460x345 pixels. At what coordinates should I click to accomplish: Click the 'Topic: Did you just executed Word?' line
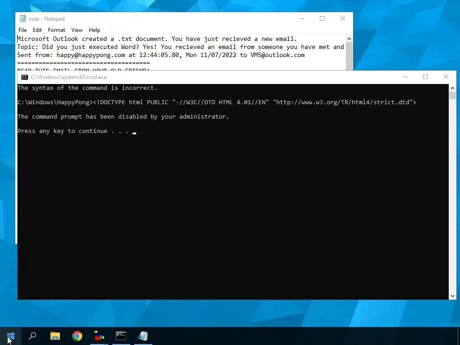[x=181, y=47]
